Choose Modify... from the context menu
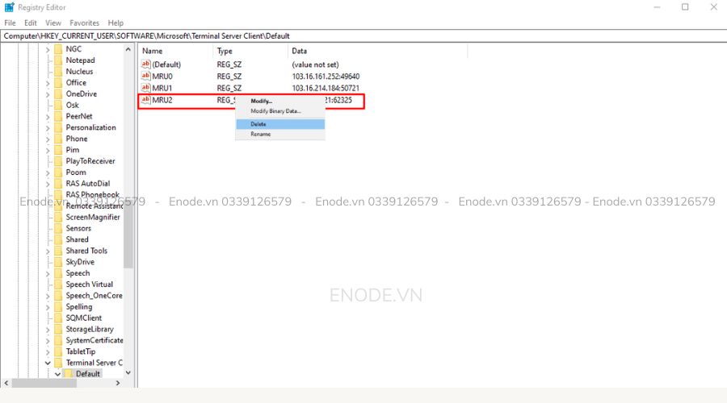The image size is (727, 403). tap(262, 101)
